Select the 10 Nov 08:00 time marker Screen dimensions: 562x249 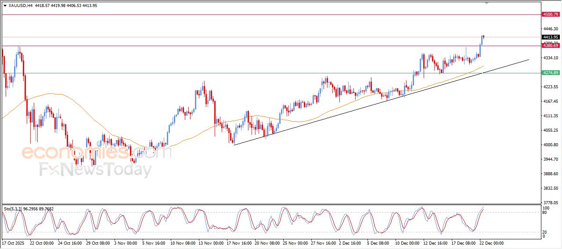[x=182, y=243]
